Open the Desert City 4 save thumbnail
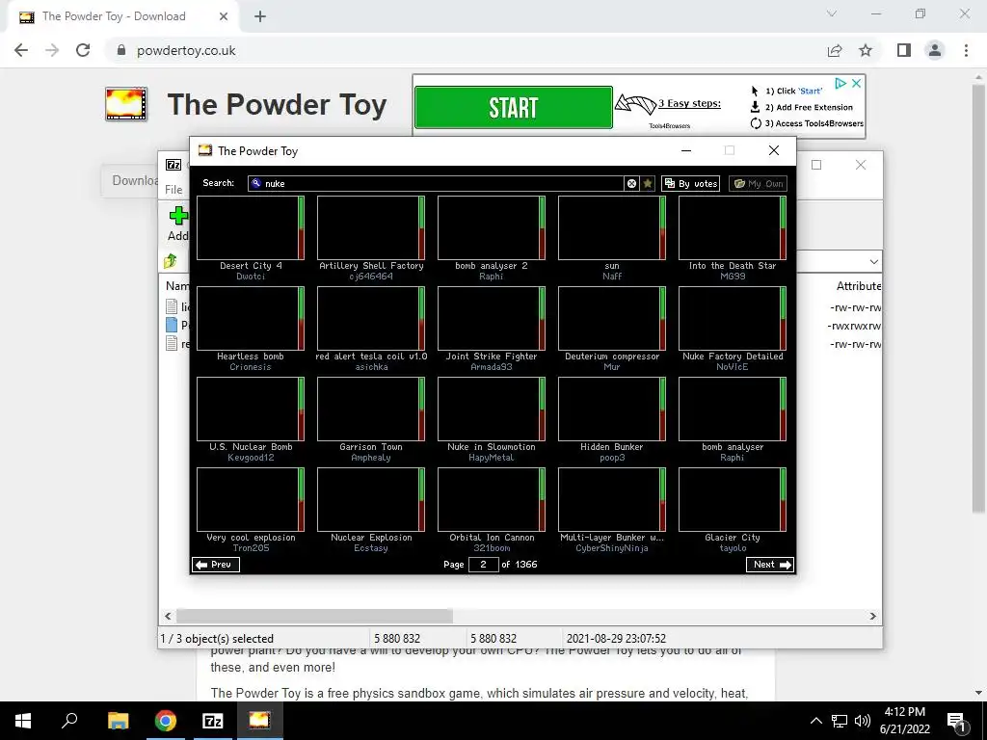Screen dimensions: 987x740 tap(251, 227)
